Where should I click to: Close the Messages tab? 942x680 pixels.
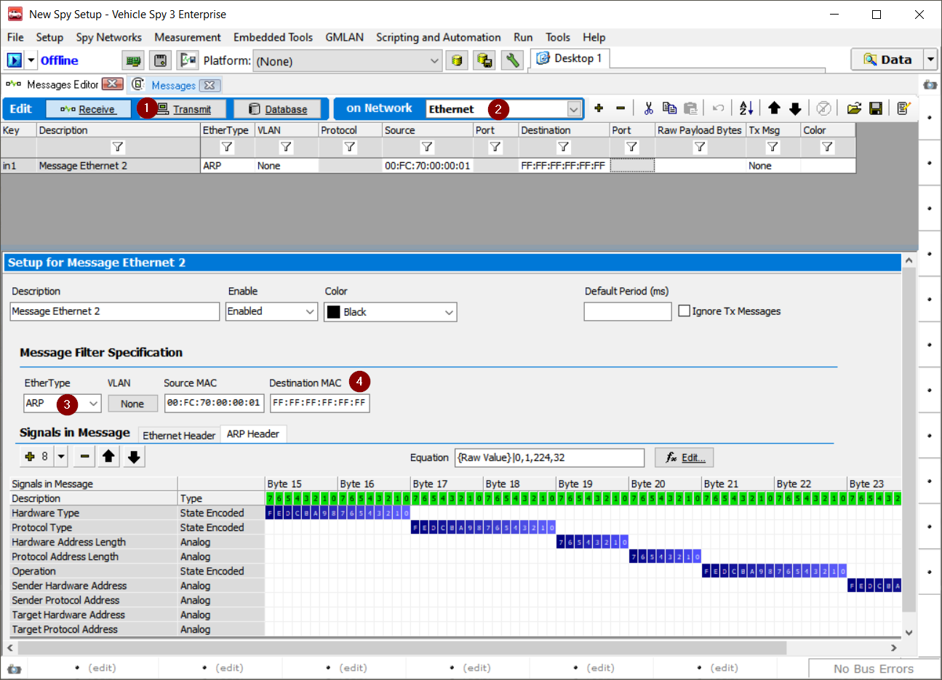pos(209,85)
